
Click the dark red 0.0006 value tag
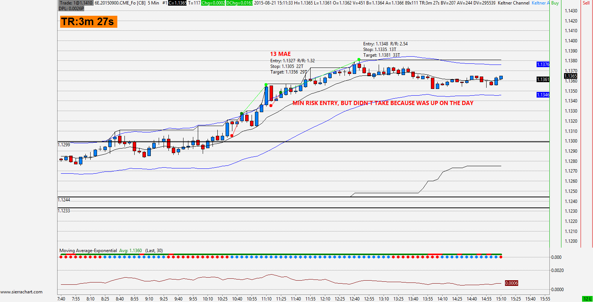[x=511, y=283]
